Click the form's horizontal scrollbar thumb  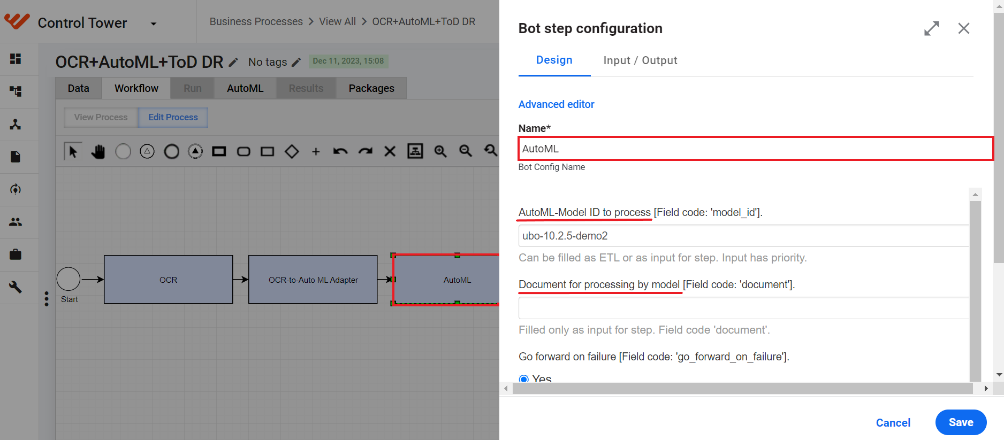pyautogui.click(x=743, y=389)
